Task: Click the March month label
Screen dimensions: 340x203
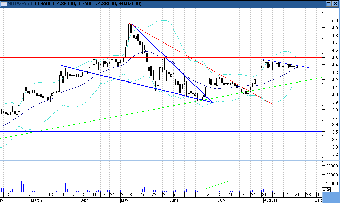Action: coord(36,200)
